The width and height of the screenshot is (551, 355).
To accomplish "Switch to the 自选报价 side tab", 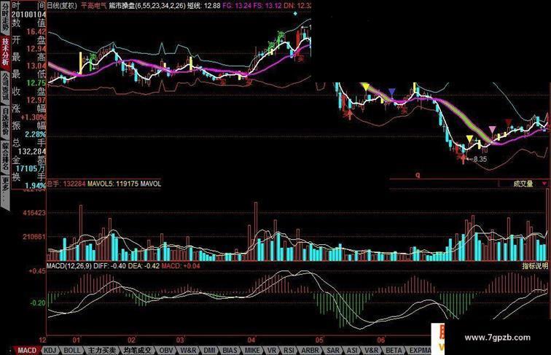I will (x=5, y=121).
